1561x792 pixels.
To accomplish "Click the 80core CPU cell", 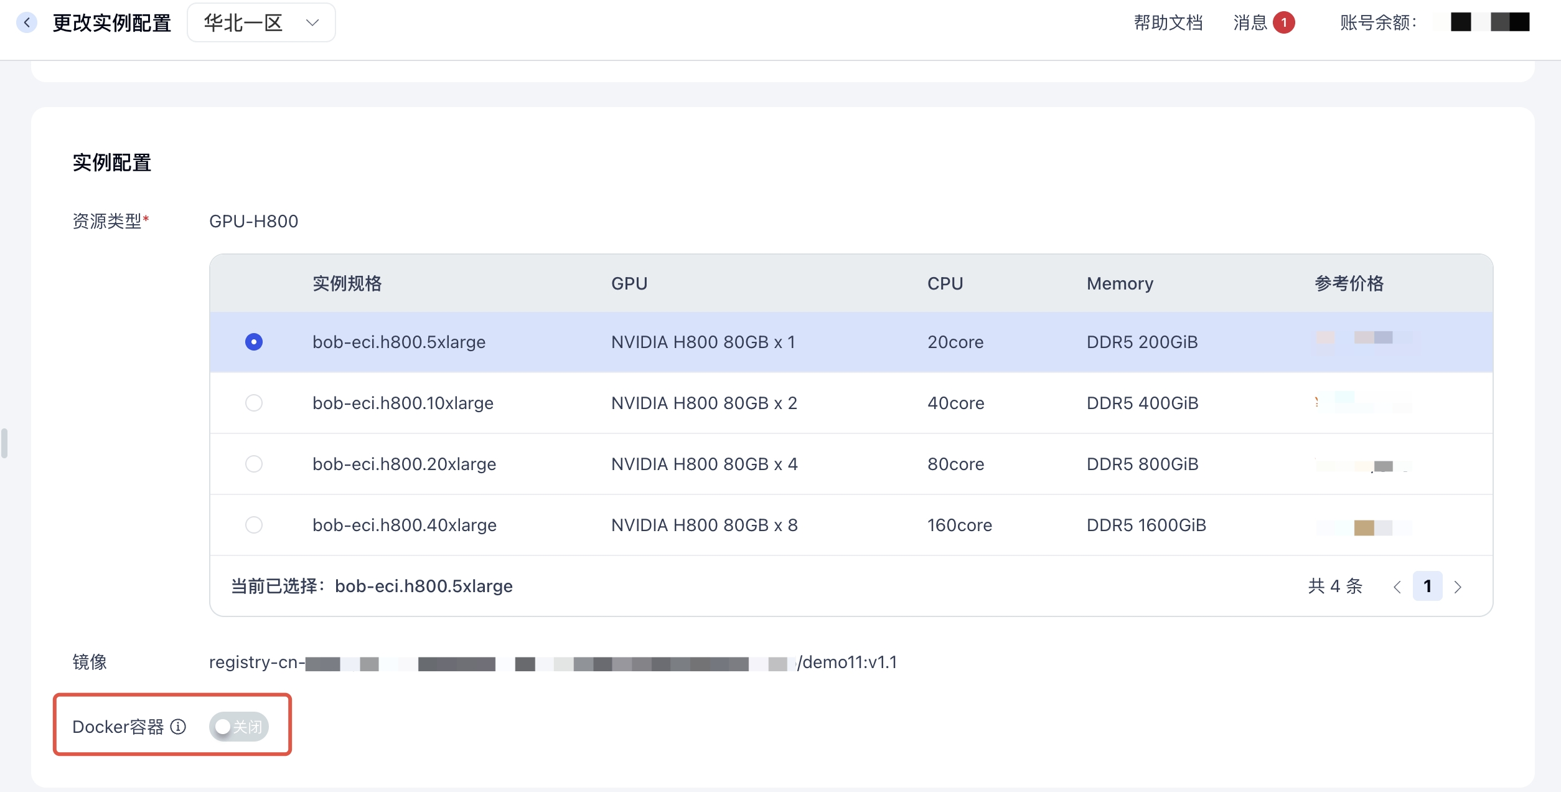I will [955, 464].
